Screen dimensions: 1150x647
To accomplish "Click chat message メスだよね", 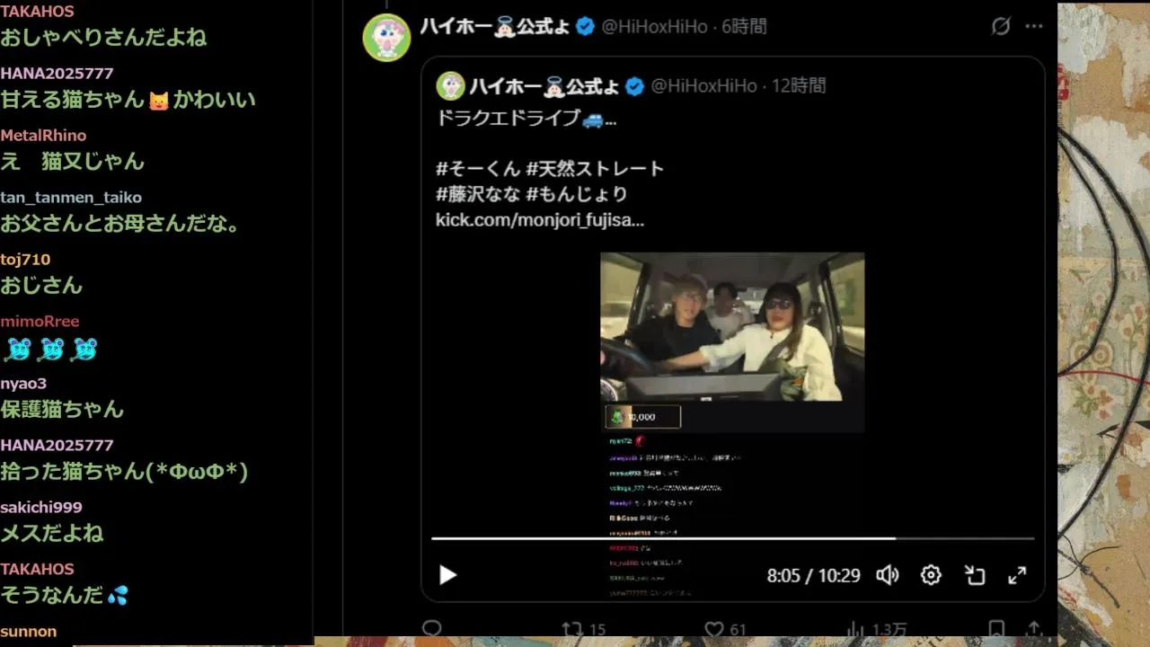I will [x=52, y=534].
